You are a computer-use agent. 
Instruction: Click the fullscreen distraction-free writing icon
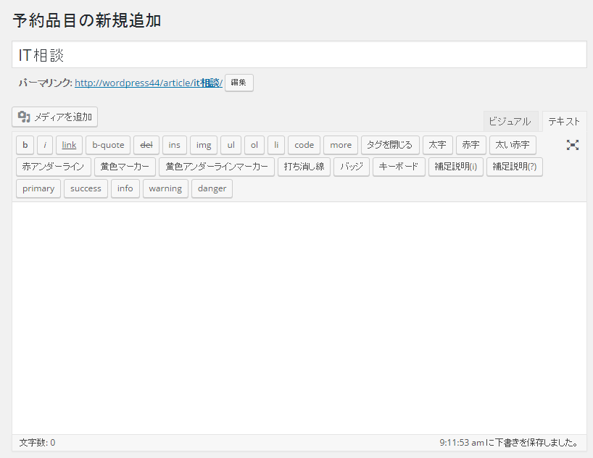[573, 145]
